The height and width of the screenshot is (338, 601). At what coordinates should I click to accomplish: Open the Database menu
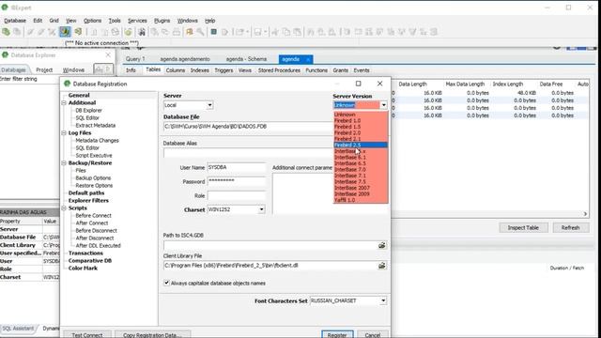click(x=15, y=21)
